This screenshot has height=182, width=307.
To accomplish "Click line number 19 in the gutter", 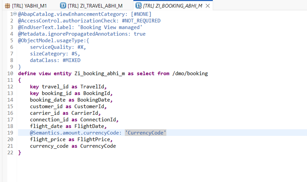I will 10,133.
